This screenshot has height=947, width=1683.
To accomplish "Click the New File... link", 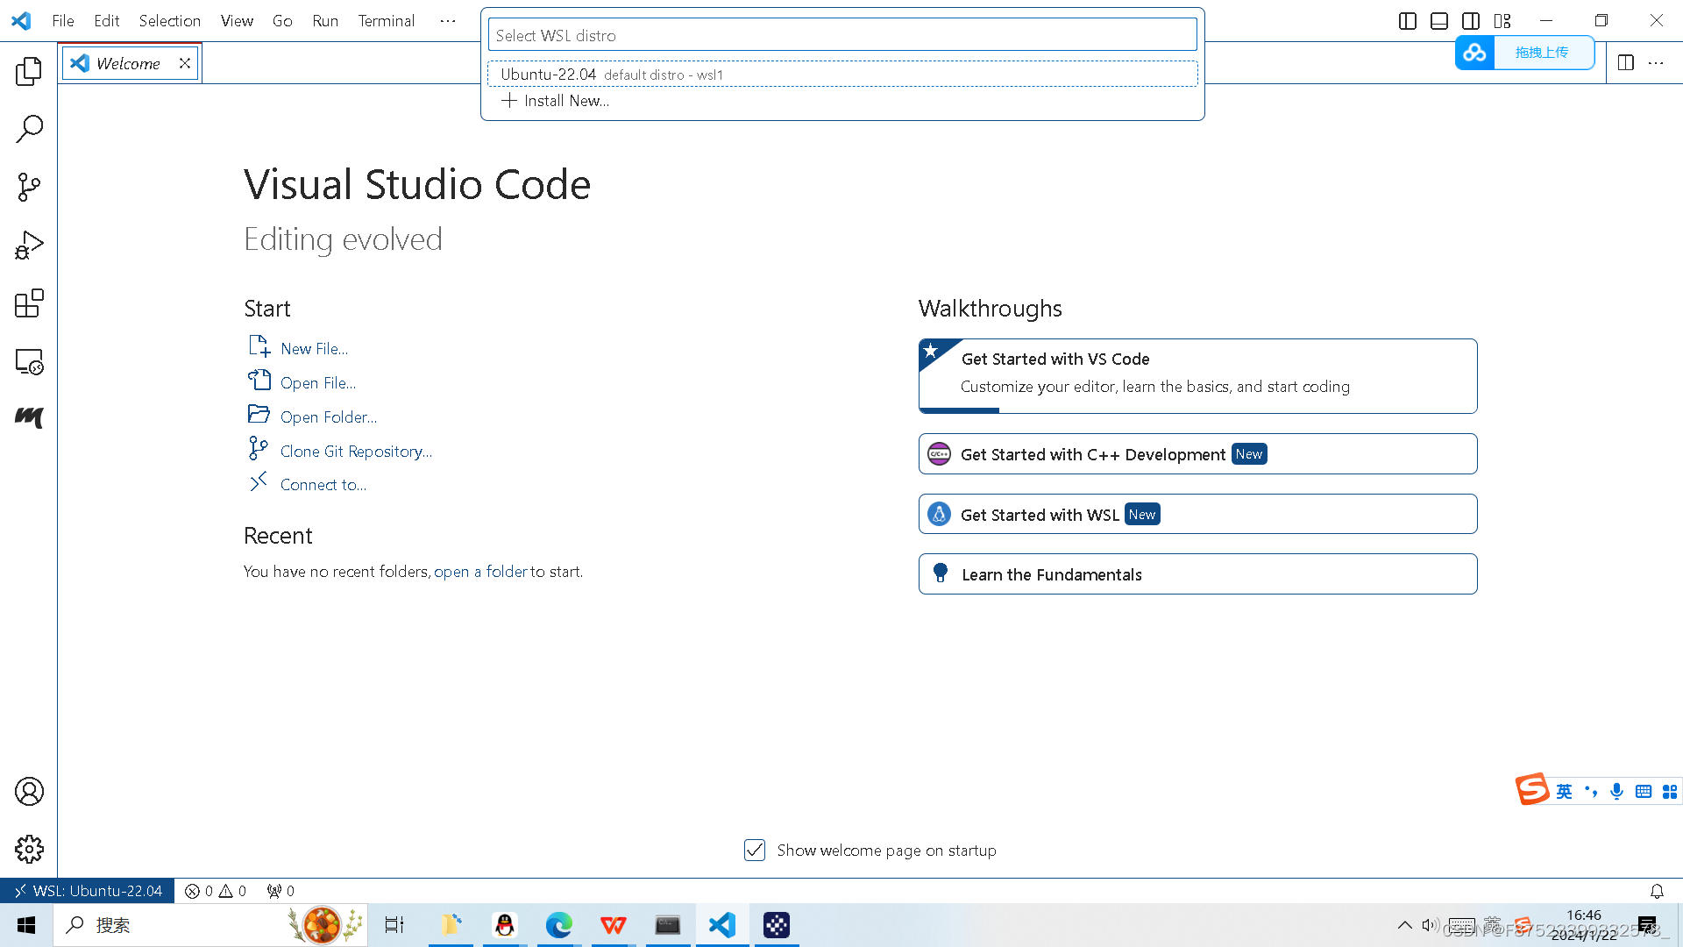I will pyautogui.click(x=314, y=348).
